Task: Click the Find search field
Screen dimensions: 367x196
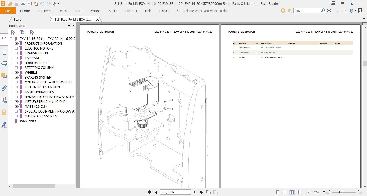Action: click(307, 10)
